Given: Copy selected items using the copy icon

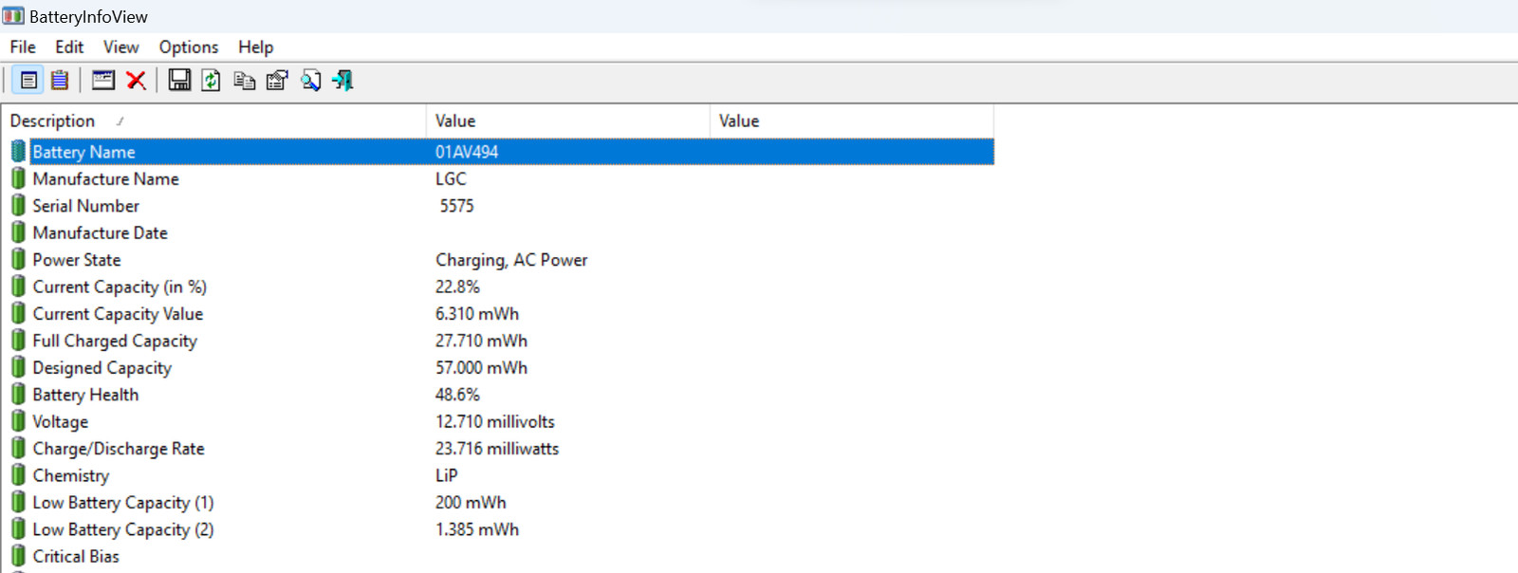Looking at the screenshot, I should 244,81.
